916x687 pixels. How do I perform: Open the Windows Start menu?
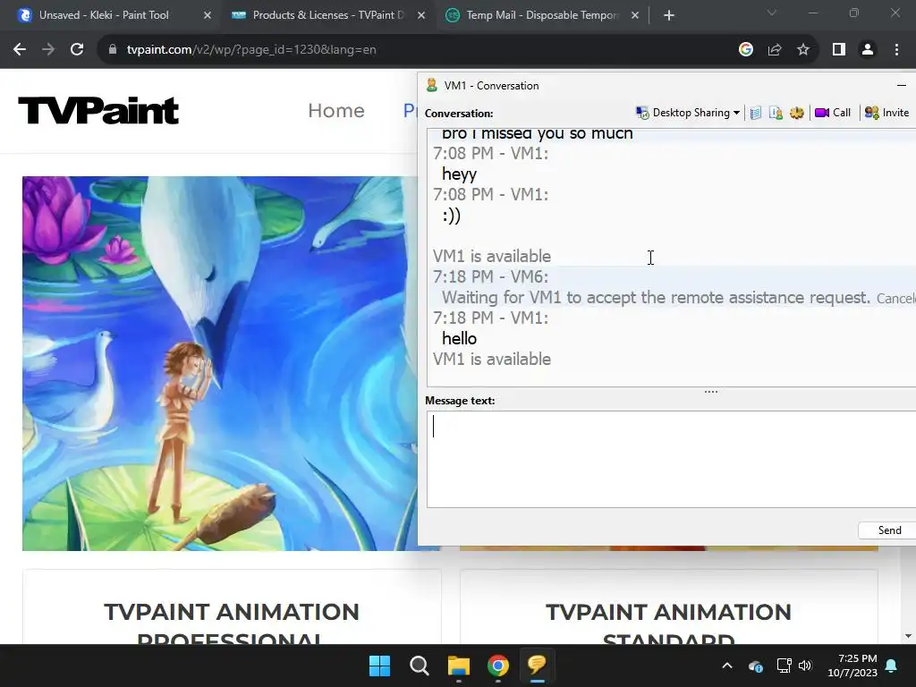(x=379, y=666)
